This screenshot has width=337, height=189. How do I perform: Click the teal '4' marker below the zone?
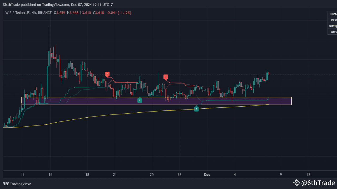click(196, 108)
